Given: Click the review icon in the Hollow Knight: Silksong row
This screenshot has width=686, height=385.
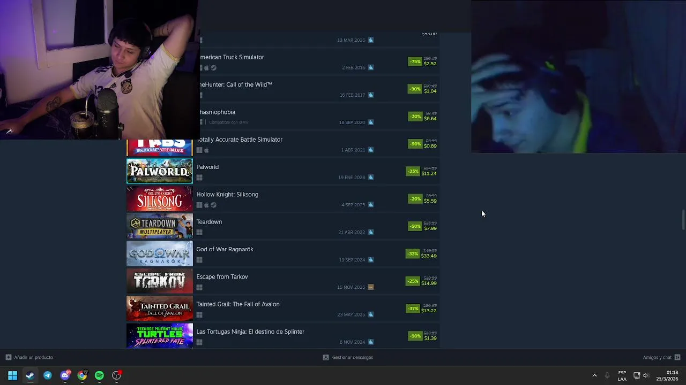Looking at the screenshot, I should pyautogui.click(x=371, y=205).
